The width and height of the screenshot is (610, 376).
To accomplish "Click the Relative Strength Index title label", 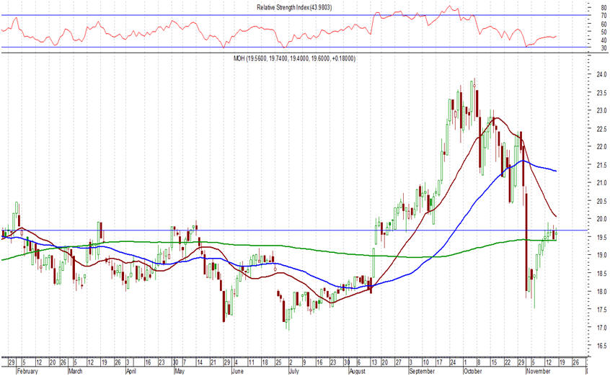I will click(x=294, y=6).
